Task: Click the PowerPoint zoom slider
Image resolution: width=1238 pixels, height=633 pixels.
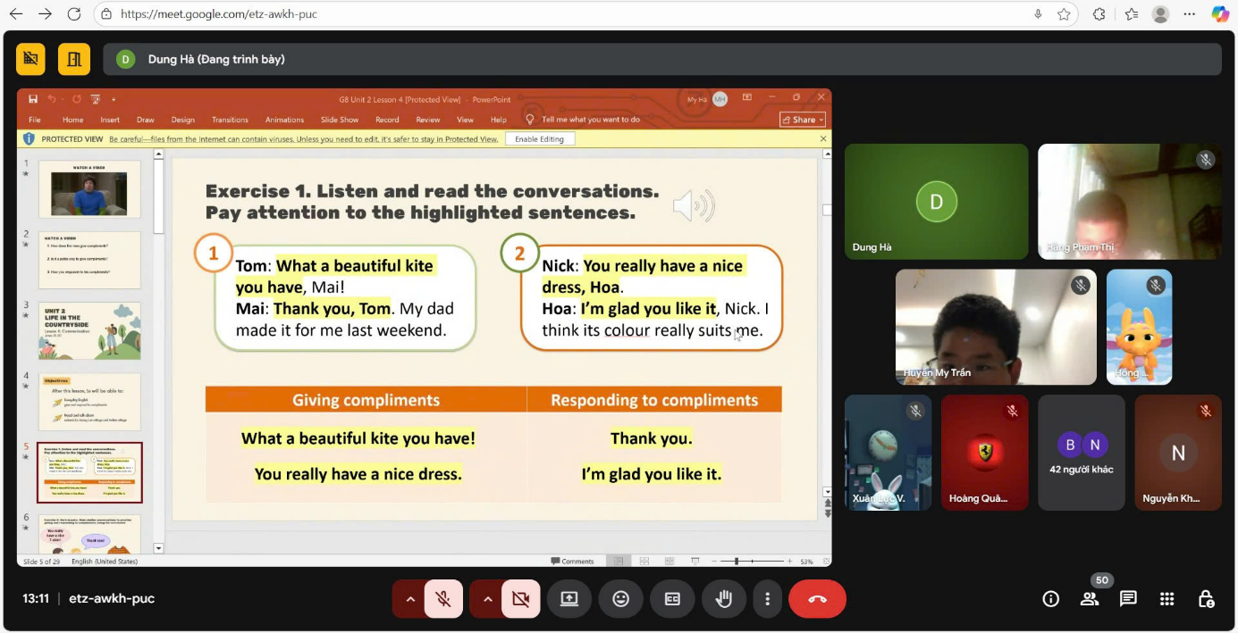Action: pyautogui.click(x=736, y=562)
